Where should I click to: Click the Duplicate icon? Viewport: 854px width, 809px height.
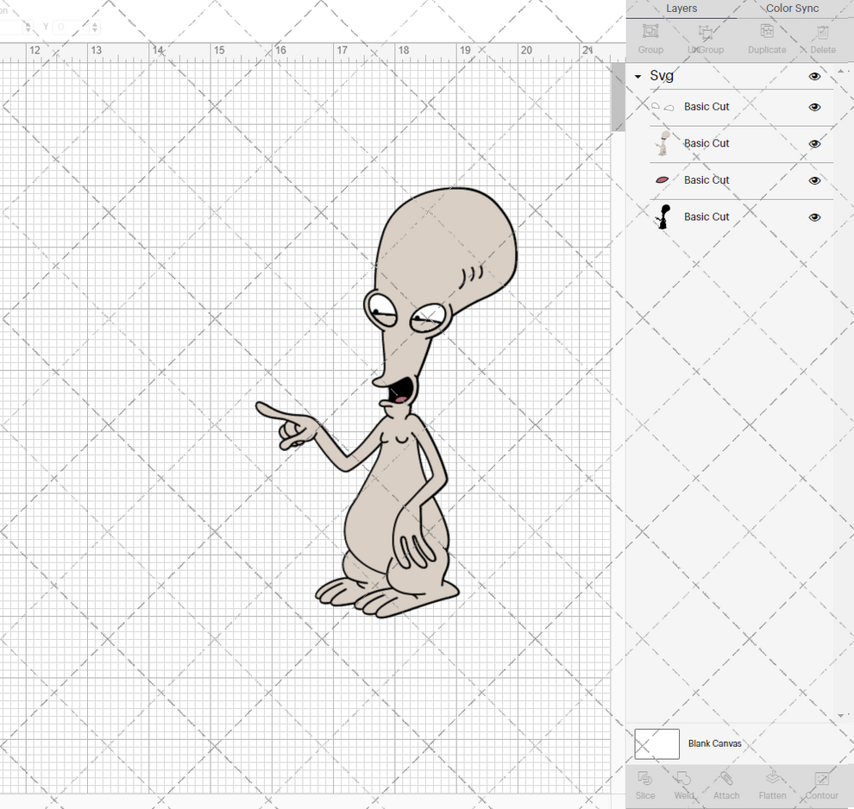(x=766, y=39)
